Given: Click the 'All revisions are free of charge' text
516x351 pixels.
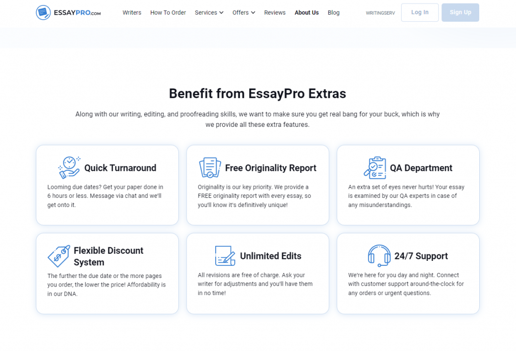Looking at the screenshot, I should (255, 284).
